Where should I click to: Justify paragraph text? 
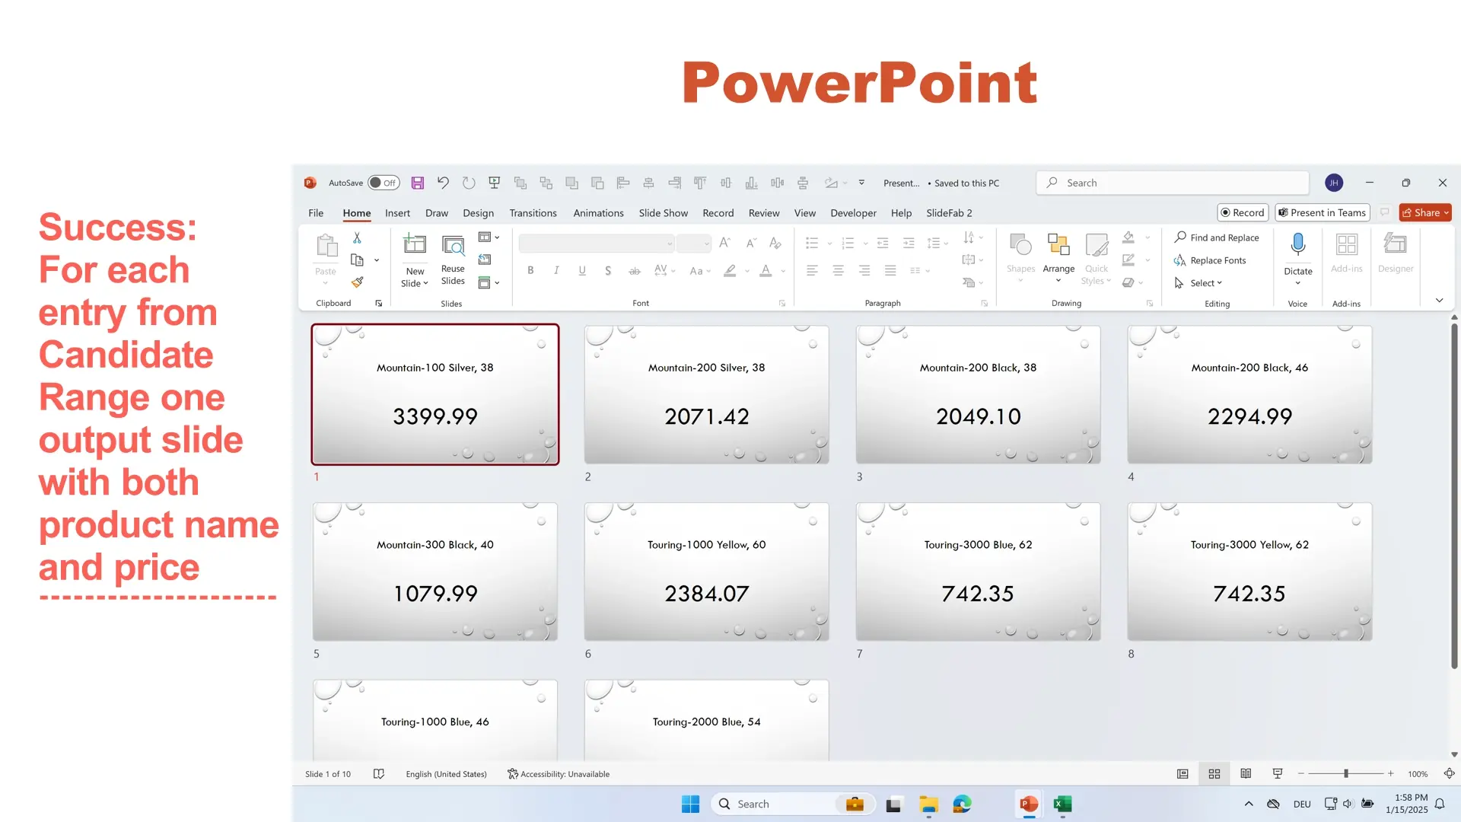[890, 271]
